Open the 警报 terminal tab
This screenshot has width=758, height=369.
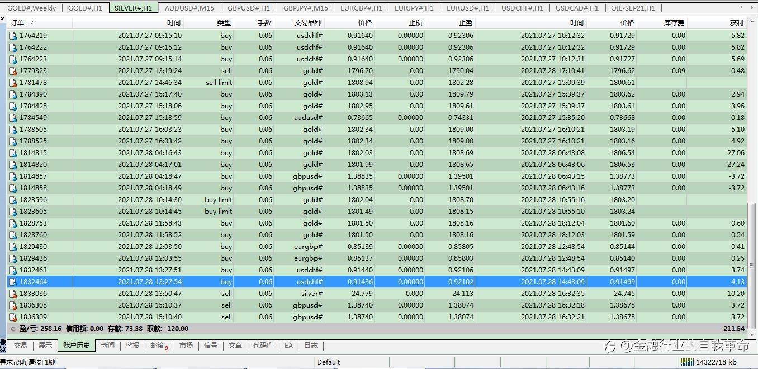[132, 346]
